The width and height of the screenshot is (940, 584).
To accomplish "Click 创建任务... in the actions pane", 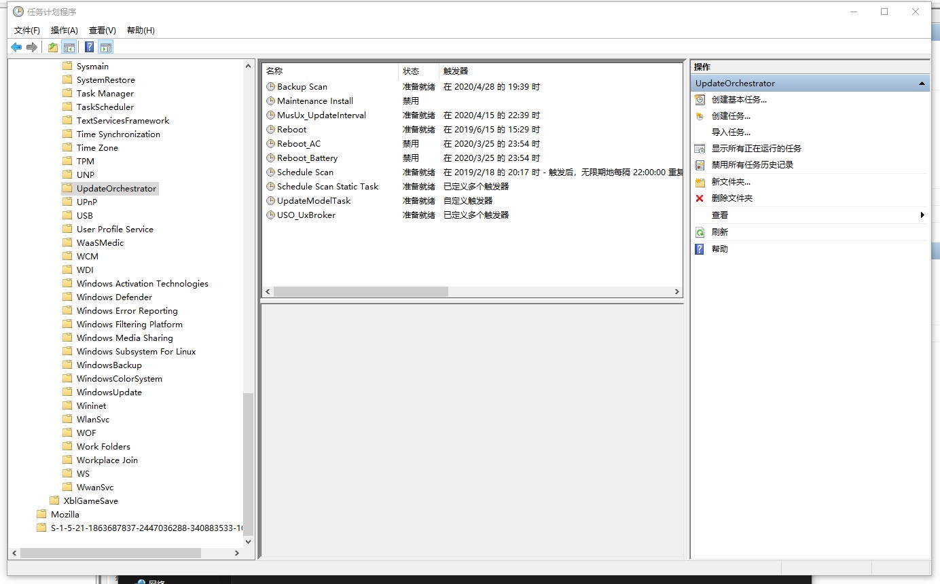I will tap(731, 116).
